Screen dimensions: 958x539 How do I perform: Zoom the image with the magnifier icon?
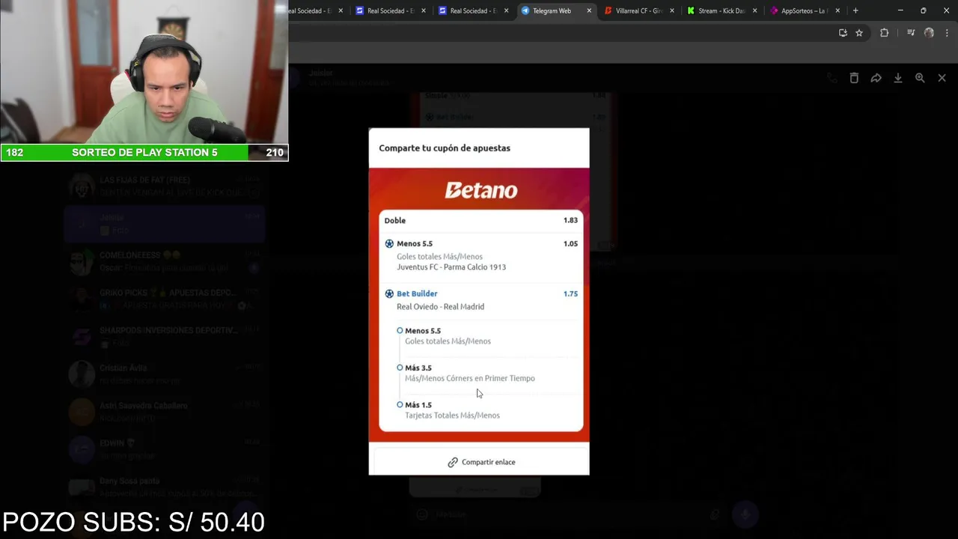[920, 78]
